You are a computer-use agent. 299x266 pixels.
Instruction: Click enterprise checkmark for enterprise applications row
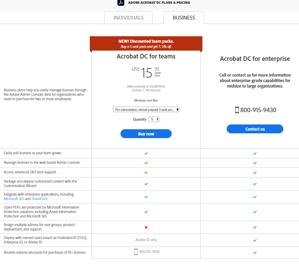coord(255,197)
